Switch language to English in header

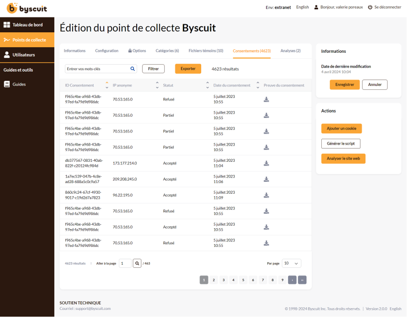(x=302, y=7)
